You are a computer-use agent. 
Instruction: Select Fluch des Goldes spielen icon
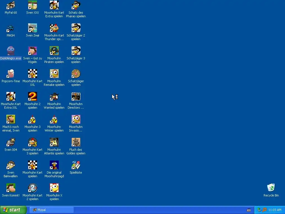pos(76,142)
